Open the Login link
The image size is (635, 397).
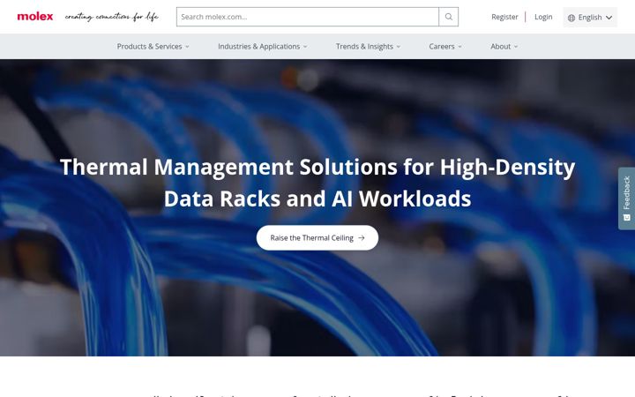[543, 17]
